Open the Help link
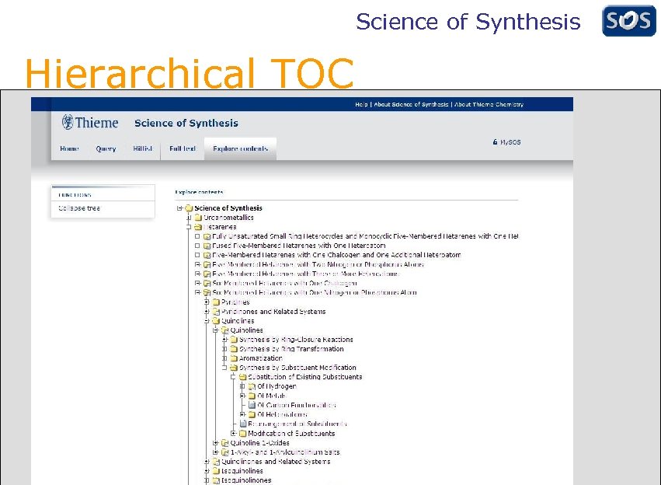Screen dimensions: 661x485 click(x=361, y=104)
